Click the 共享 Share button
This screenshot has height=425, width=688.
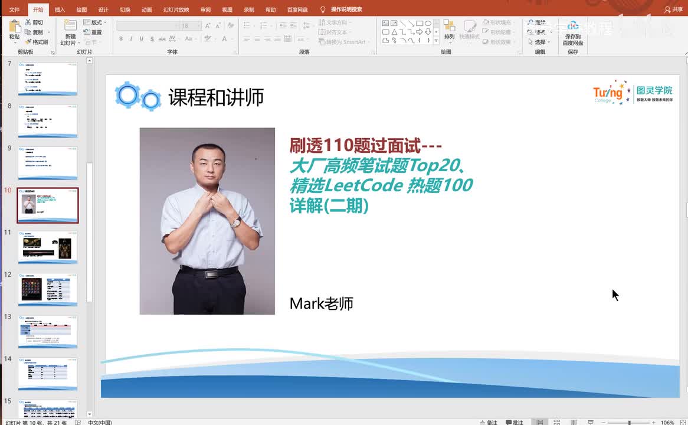click(673, 9)
